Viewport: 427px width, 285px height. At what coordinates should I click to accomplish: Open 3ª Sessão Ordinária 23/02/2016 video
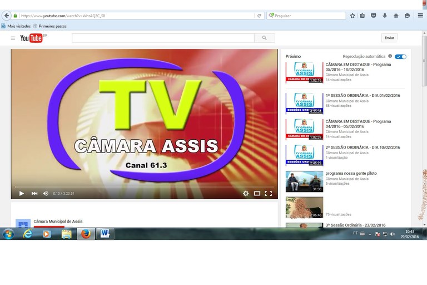(x=355, y=225)
